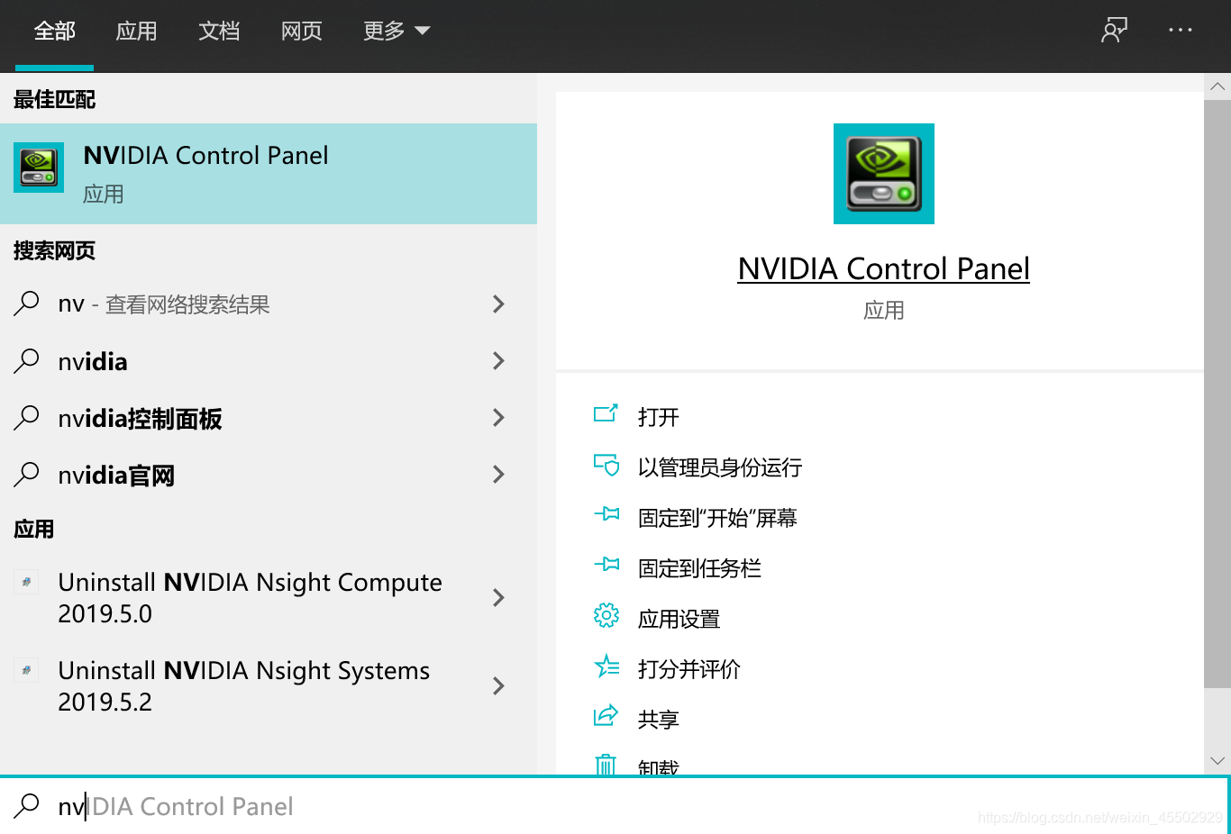Click the pin icon for 固定到"开始"屏幕
1231x834 pixels.
coord(606,514)
